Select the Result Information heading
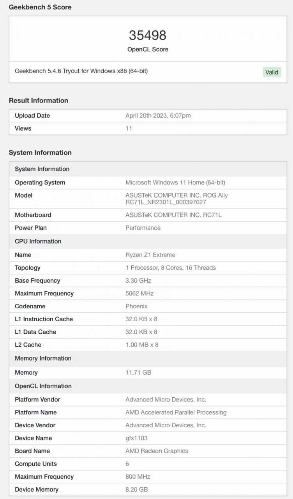 point(39,100)
